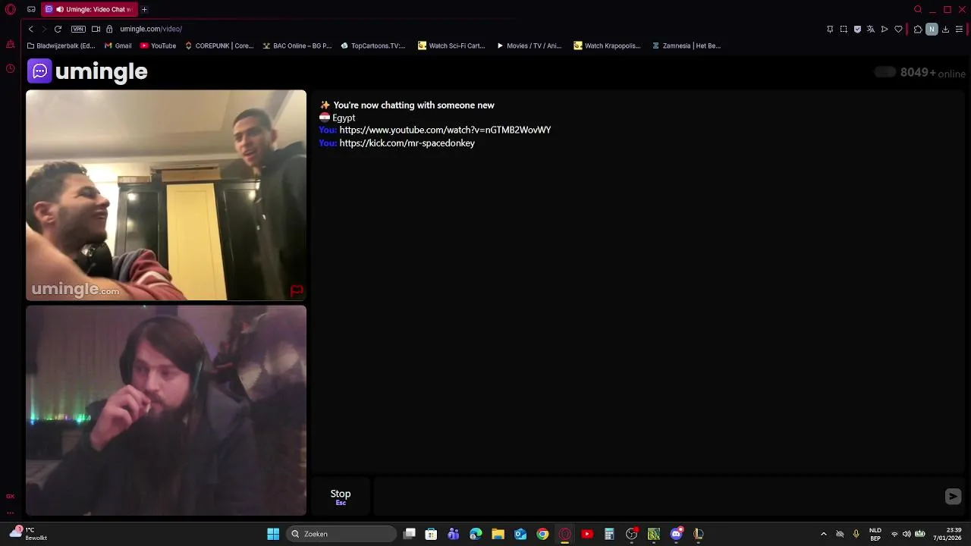Focus the umingle.com/video address field
The width and height of the screenshot is (971, 546).
(151, 29)
